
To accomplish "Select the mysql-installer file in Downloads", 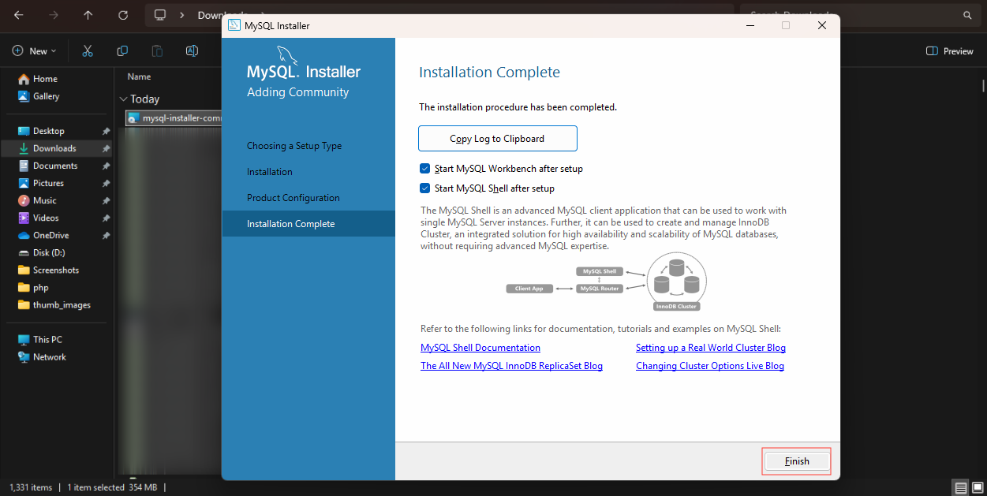I will [x=174, y=118].
